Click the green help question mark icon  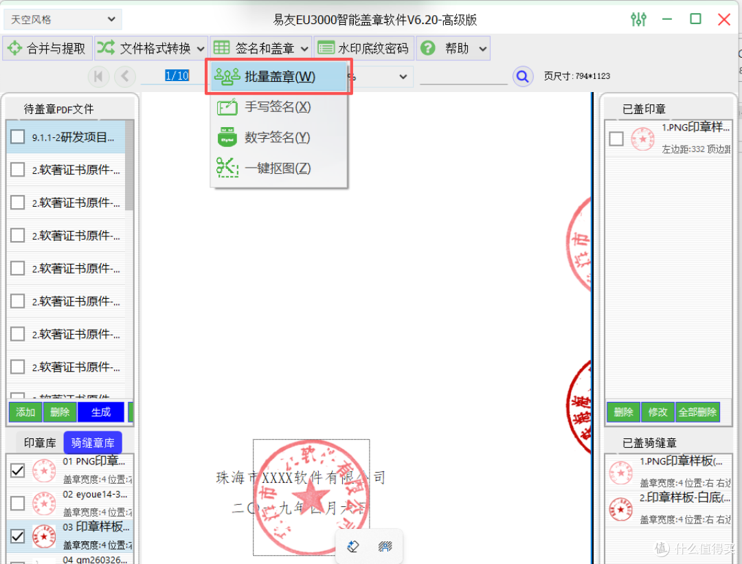click(428, 48)
